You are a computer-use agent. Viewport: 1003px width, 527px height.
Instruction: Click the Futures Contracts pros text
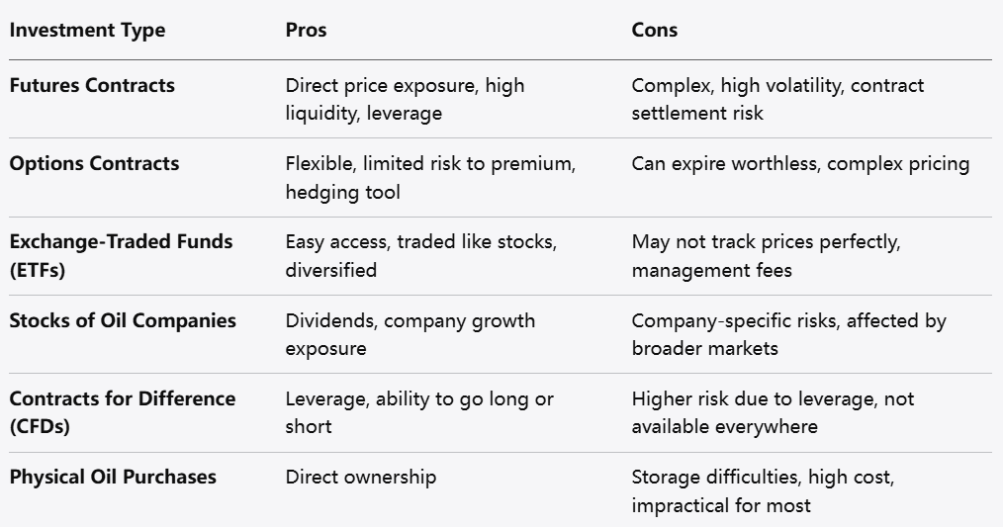pos(405,99)
